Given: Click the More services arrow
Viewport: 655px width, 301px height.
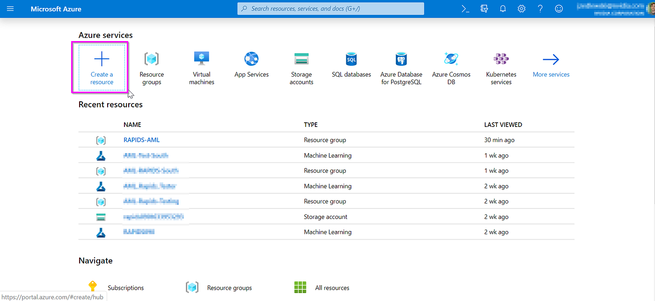Looking at the screenshot, I should 551,59.
